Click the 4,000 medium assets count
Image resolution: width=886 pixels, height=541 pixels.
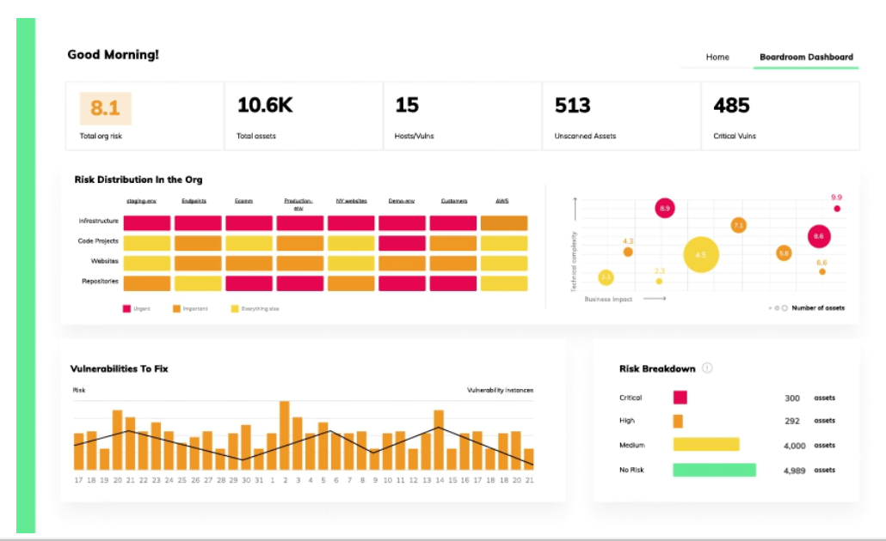click(795, 446)
